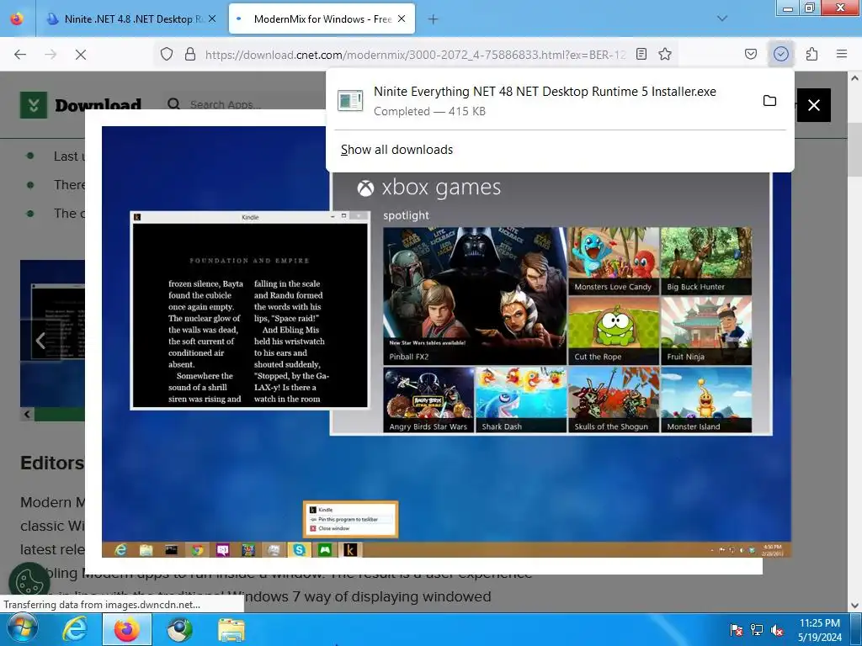Click the globe application taskbar icon
The width and height of the screenshot is (862, 646).
coord(179,629)
